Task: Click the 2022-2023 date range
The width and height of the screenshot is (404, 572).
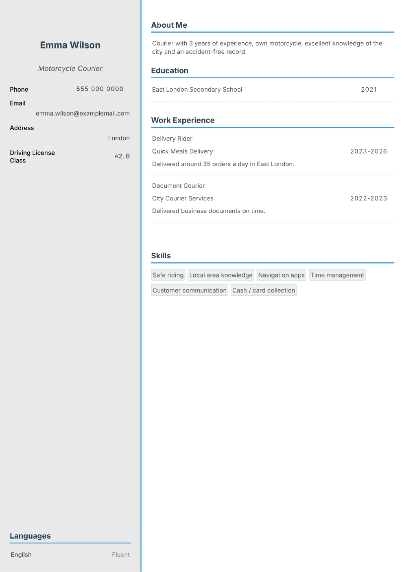Action: tap(369, 198)
